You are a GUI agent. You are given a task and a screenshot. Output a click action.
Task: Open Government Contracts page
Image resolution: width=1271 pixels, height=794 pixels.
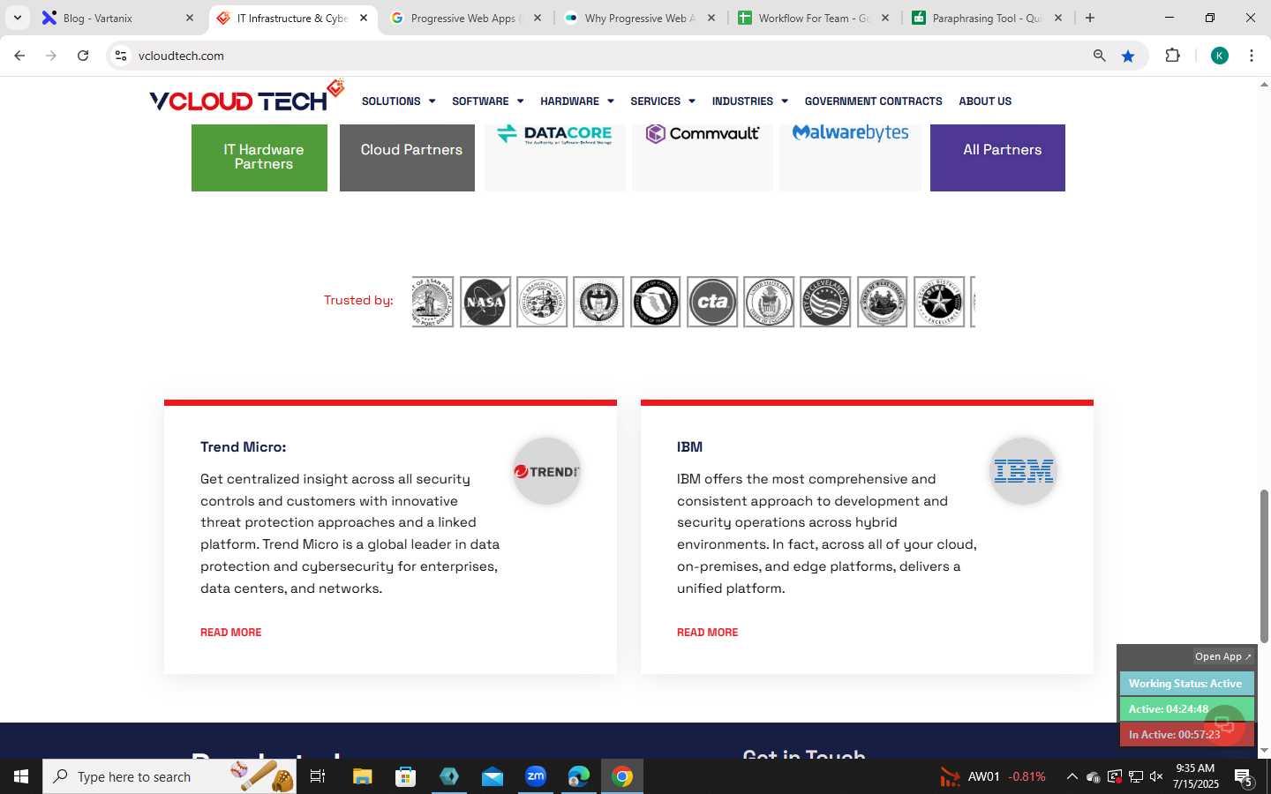click(x=873, y=101)
